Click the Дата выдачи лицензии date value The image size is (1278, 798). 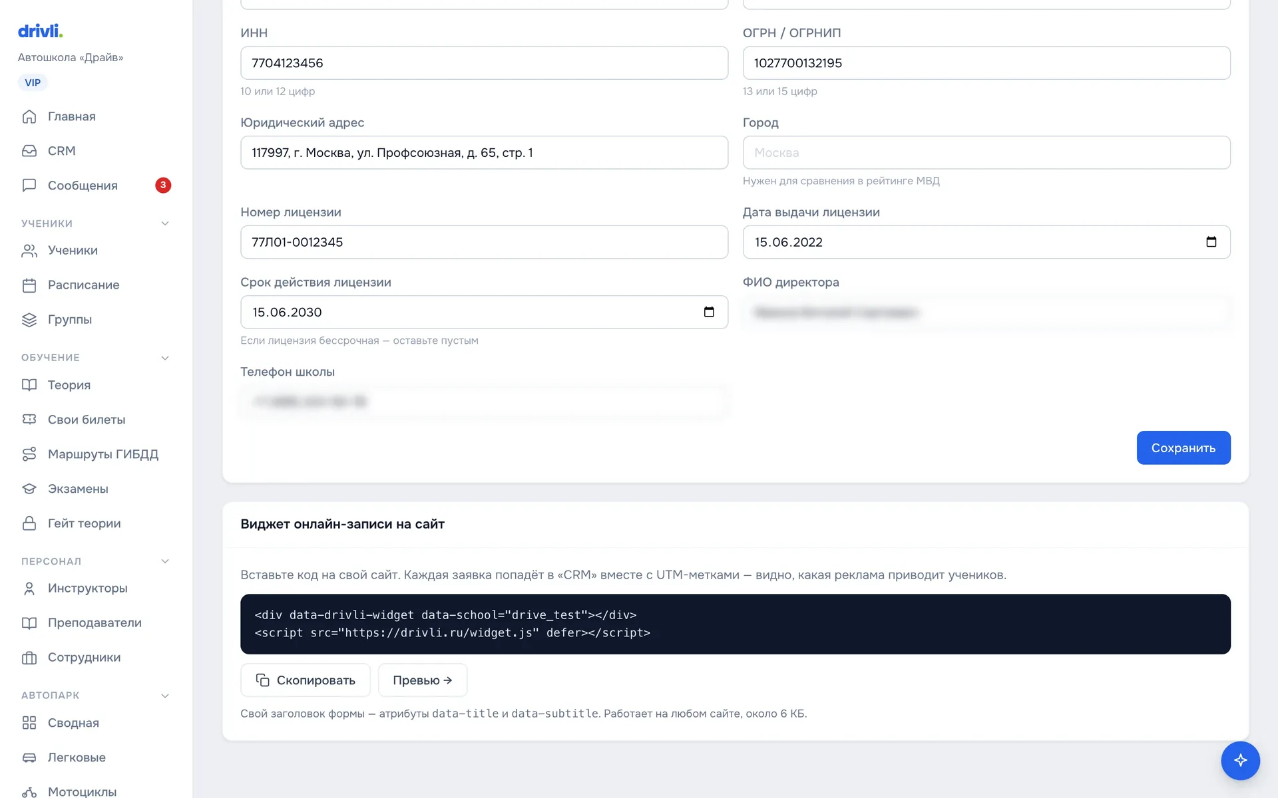tap(789, 242)
